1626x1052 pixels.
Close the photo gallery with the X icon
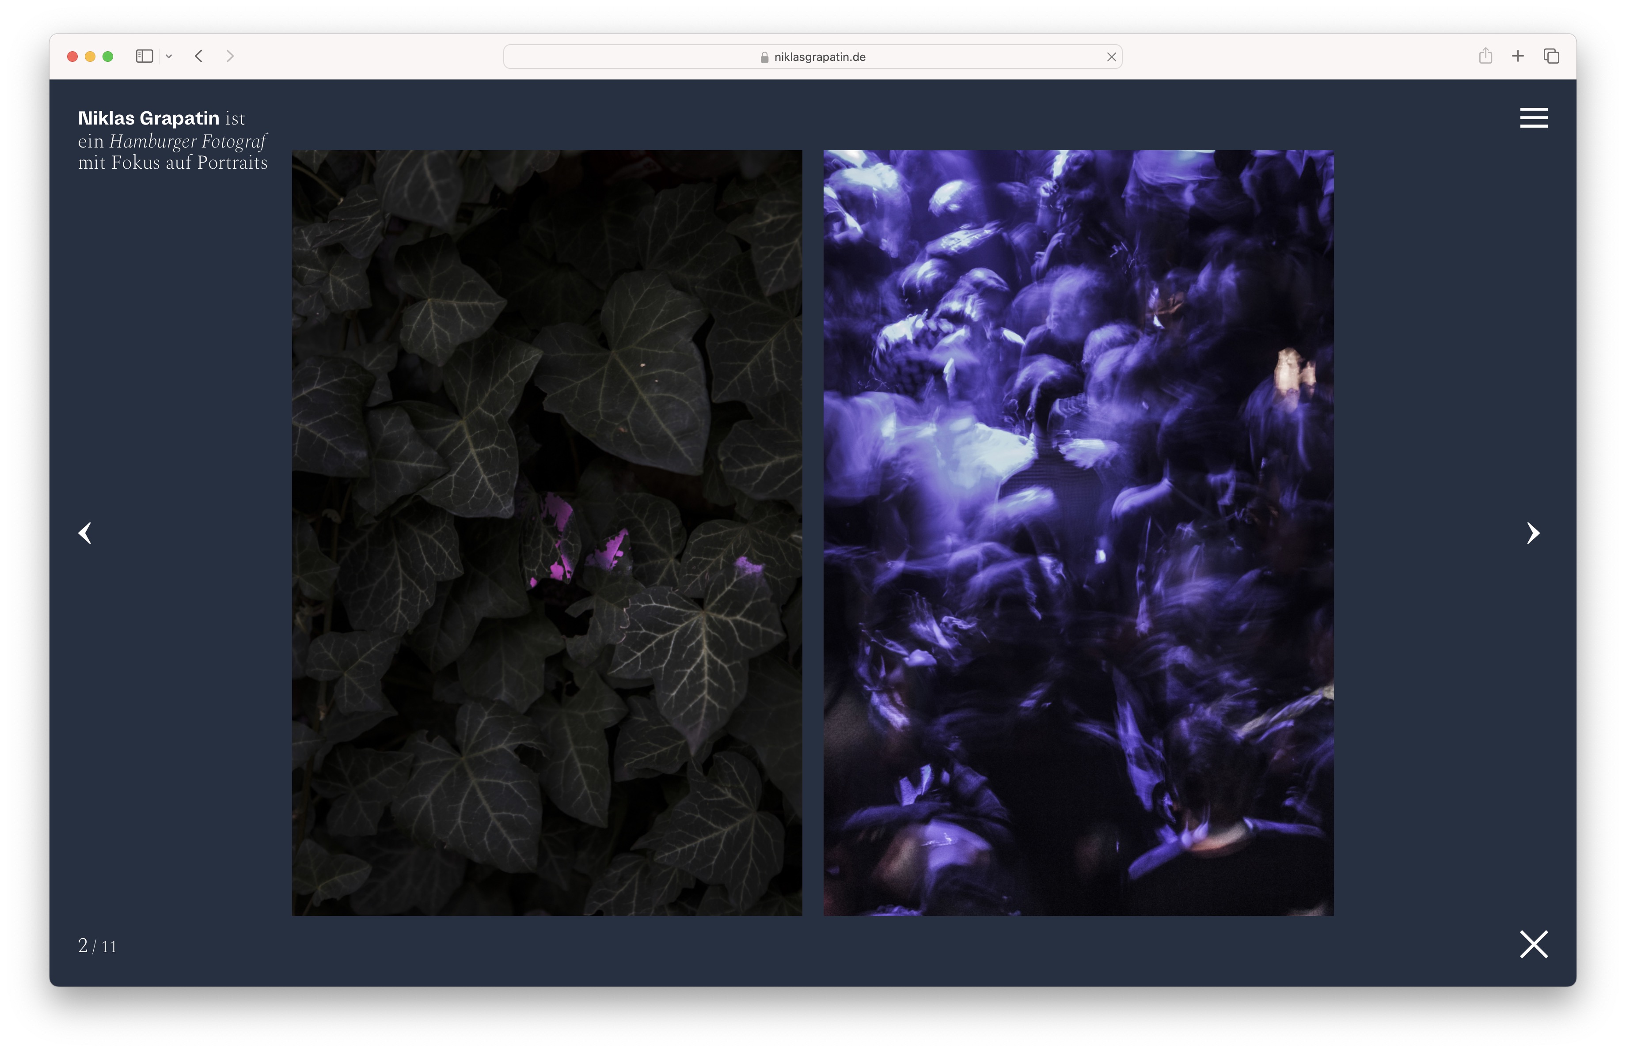pos(1533,945)
